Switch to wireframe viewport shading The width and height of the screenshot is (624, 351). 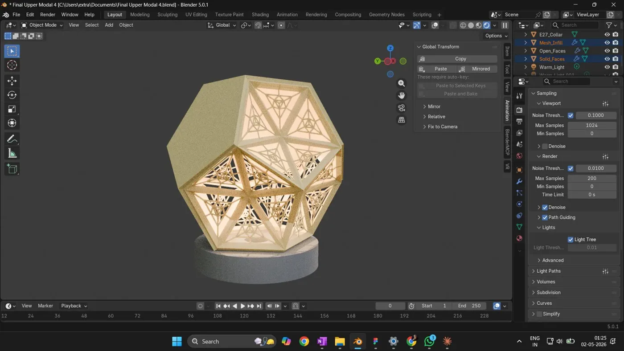(x=463, y=25)
